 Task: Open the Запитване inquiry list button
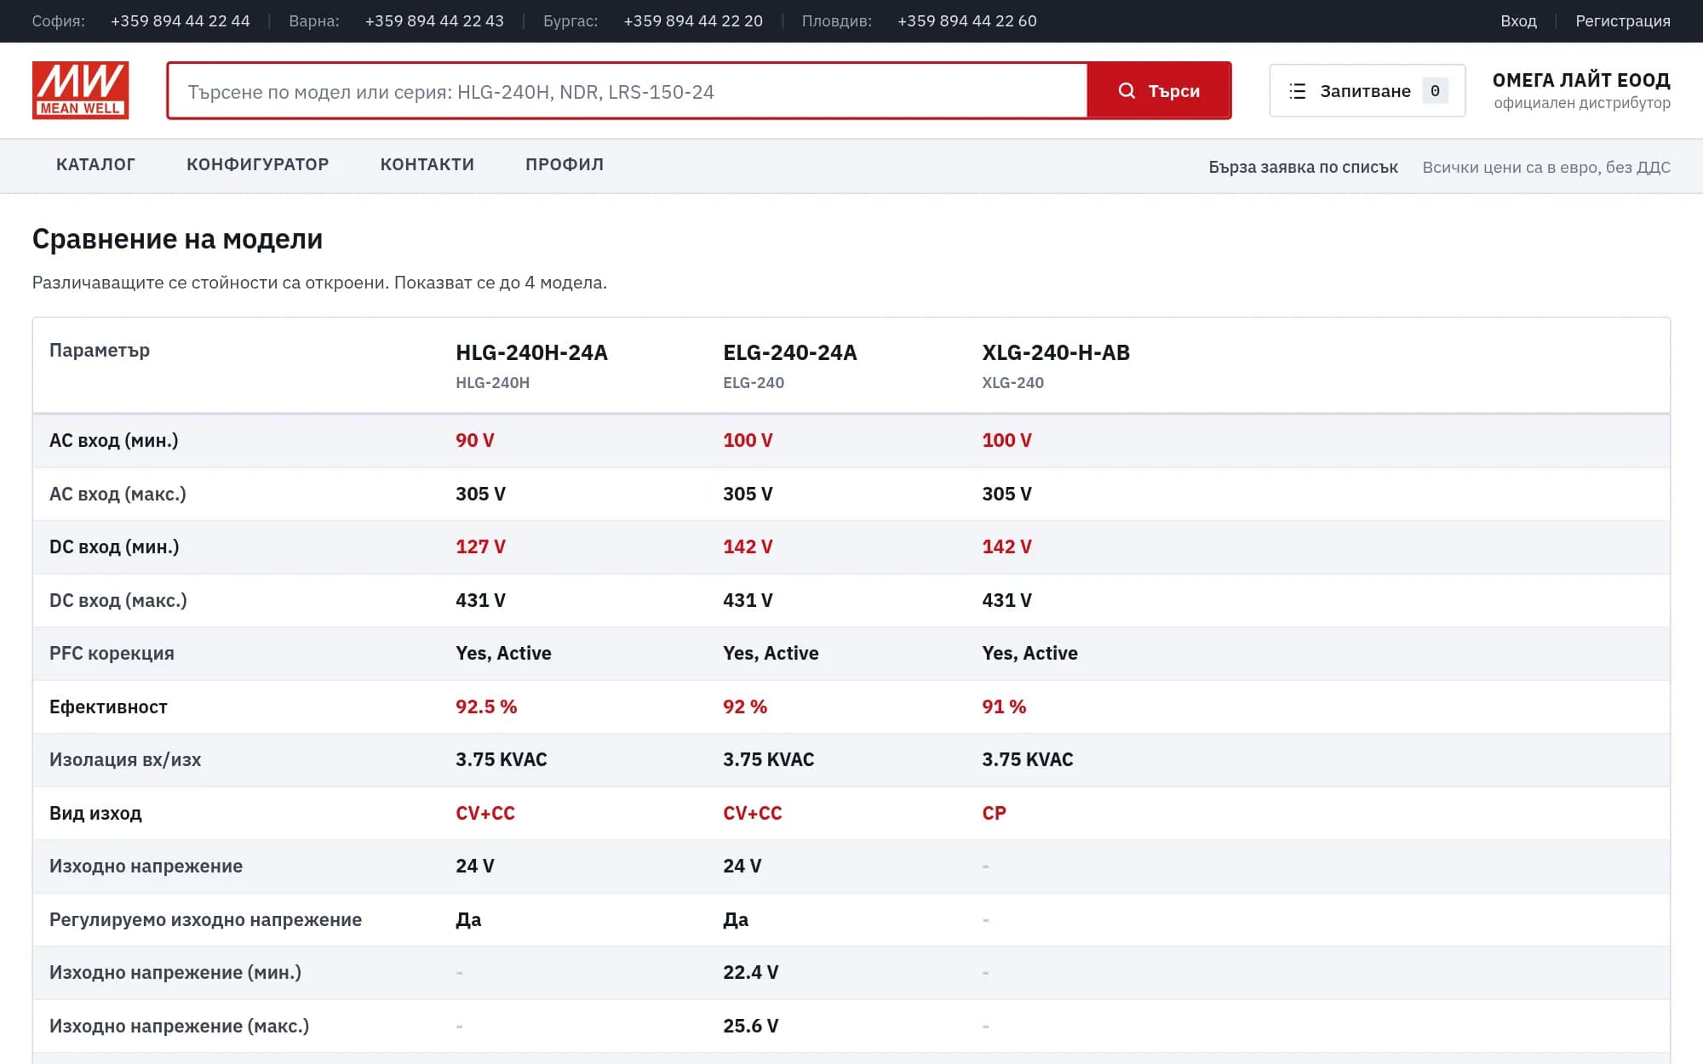(1367, 91)
